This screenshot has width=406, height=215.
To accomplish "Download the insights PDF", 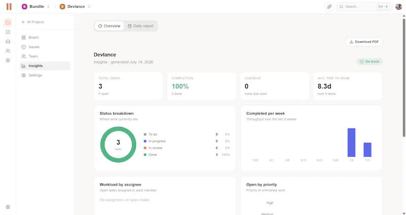I will click(364, 42).
